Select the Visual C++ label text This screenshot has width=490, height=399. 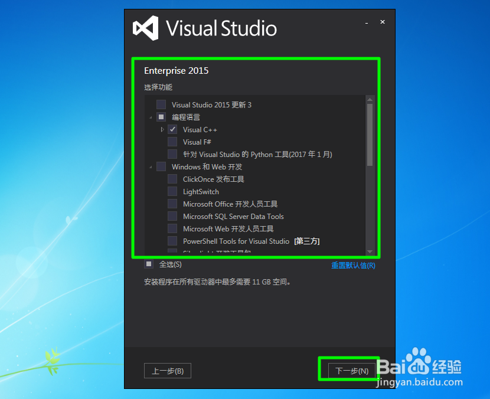tap(200, 130)
